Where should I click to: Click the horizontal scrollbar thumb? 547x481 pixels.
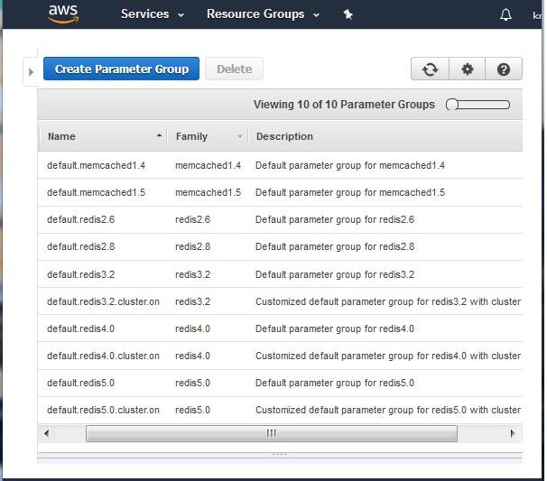(271, 434)
